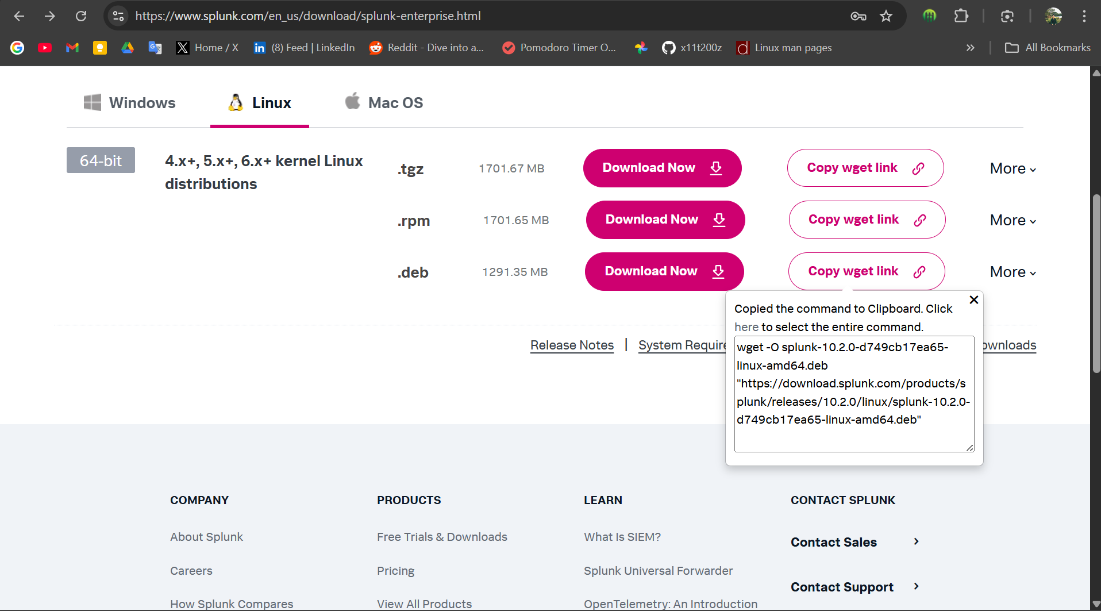Open the Gmail bookmark icon

(x=72, y=48)
